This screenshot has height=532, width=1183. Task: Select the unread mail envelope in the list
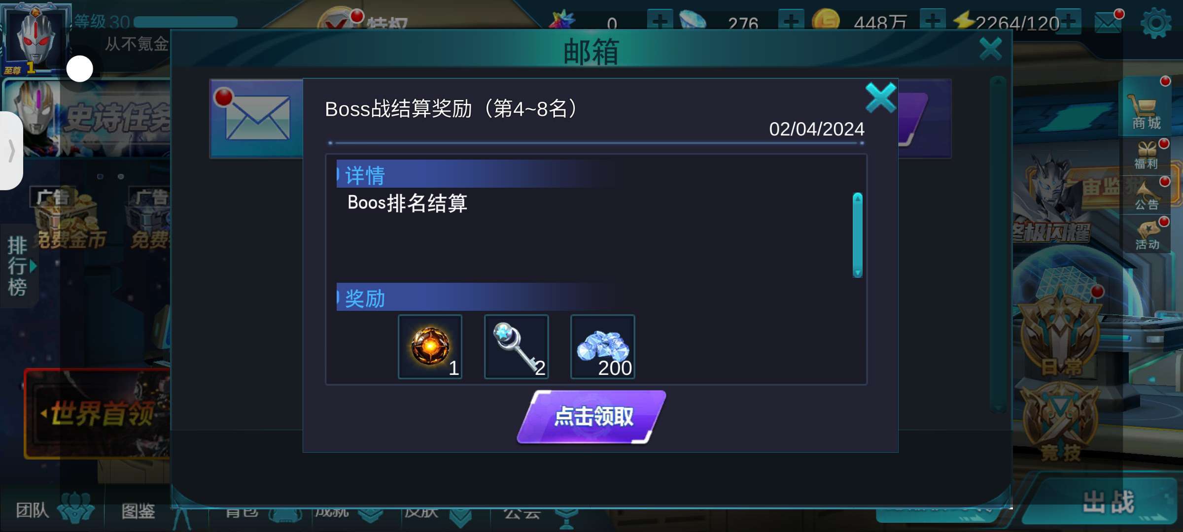[257, 118]
